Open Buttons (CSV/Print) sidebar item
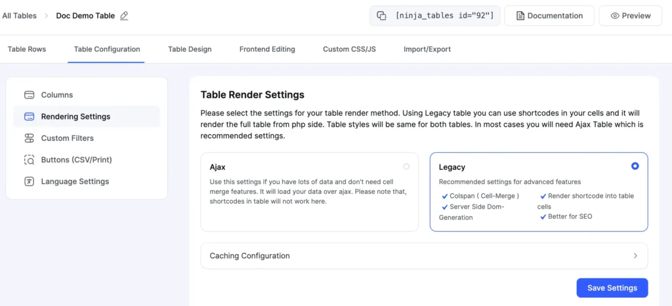 point(87,160)
